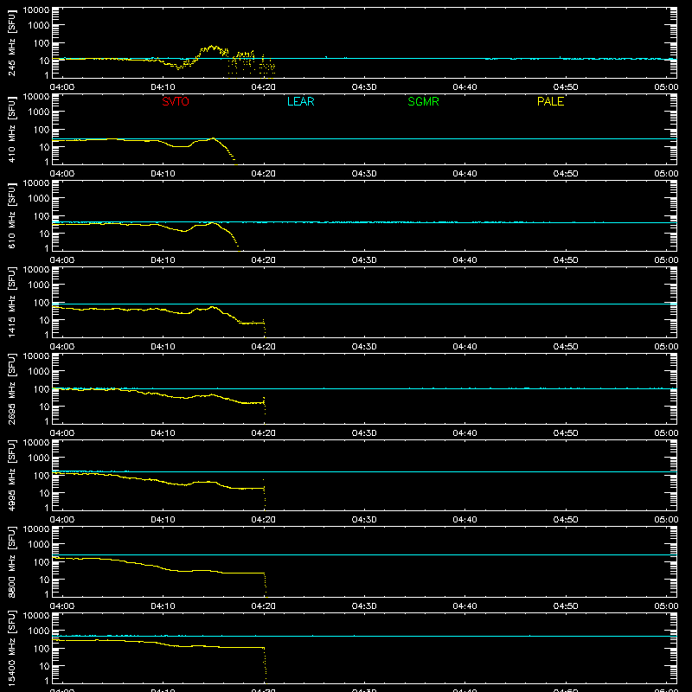Click the 100 y-tick on 8800 MHz plot
692x692 pixels.
point(42,562)
